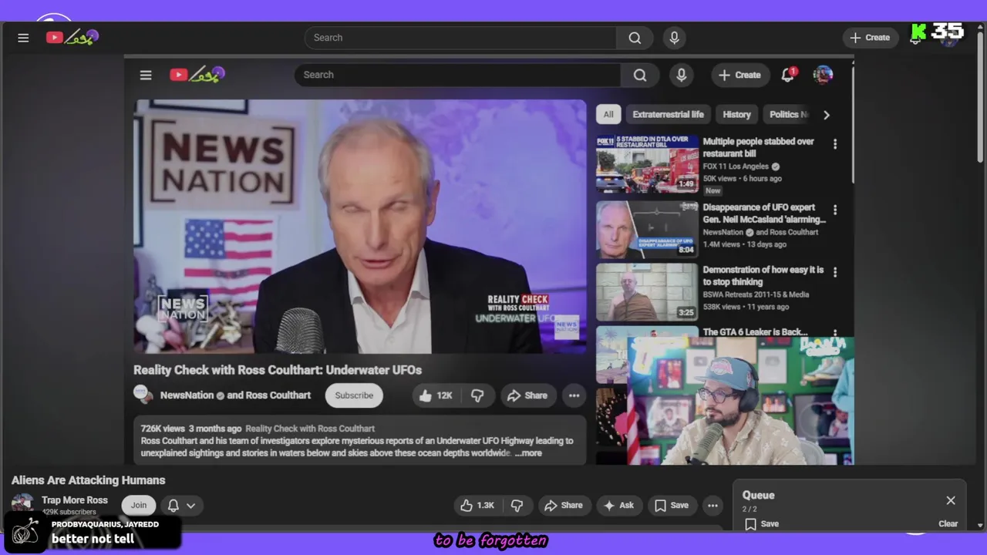Open the outer page hamburger guide menu
987x555 pixels.
pyautogui.click(x=23, y=38)
